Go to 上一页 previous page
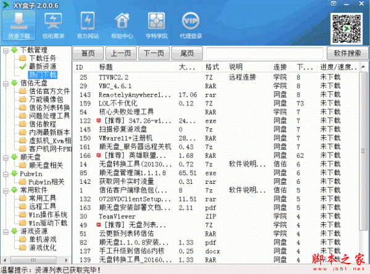The image size is (370, 274). pos(121,53)
